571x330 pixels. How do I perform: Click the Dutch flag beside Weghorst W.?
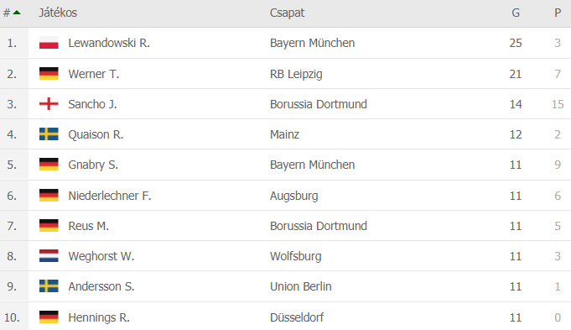(x=49, y=256)
